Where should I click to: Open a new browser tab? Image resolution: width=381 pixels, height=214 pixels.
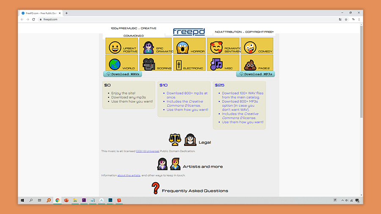[x=66, y=13]
